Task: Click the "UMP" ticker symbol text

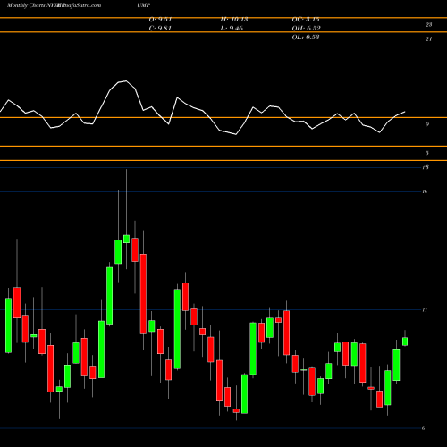Action: [x=144, y=5]
